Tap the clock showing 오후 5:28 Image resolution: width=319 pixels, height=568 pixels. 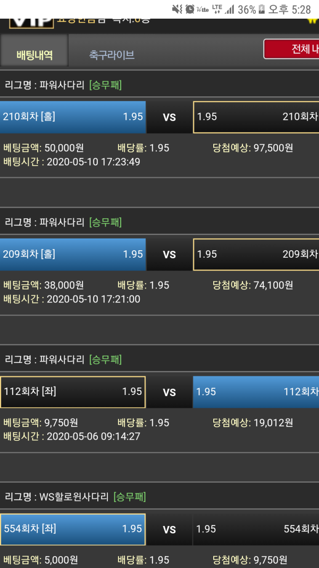(x=290, y=10)
